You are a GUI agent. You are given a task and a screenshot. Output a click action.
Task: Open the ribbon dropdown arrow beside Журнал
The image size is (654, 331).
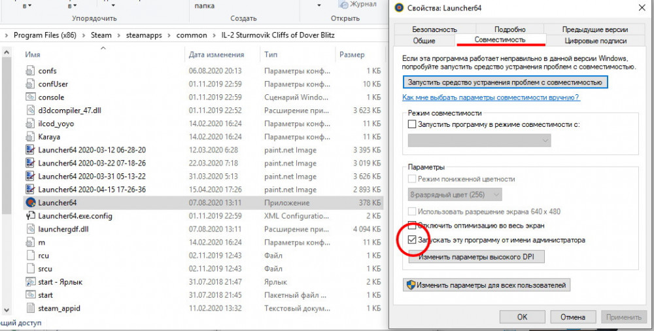pos(319,5)
